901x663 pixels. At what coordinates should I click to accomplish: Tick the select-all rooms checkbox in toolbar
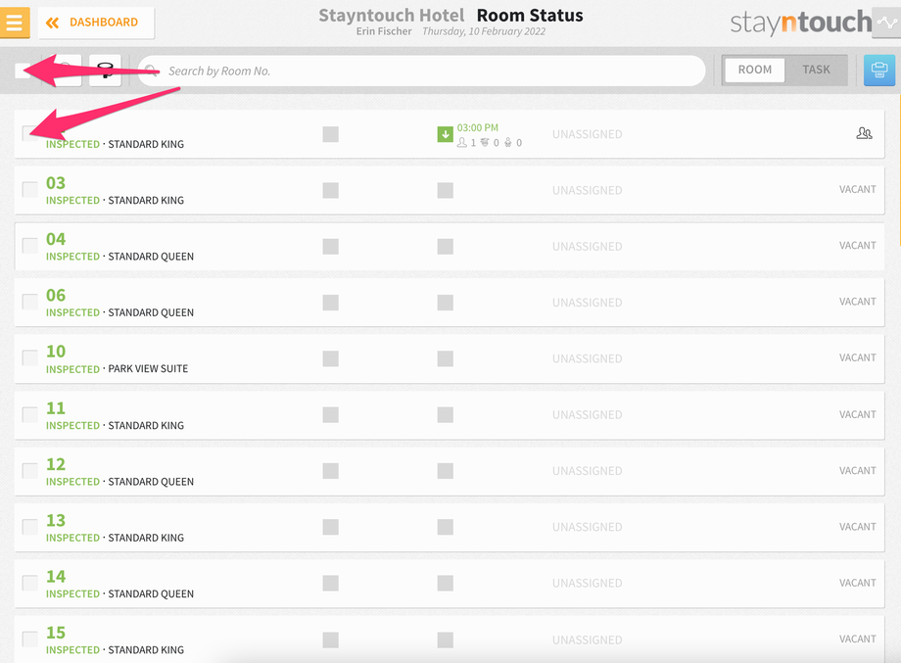[23, 71]
